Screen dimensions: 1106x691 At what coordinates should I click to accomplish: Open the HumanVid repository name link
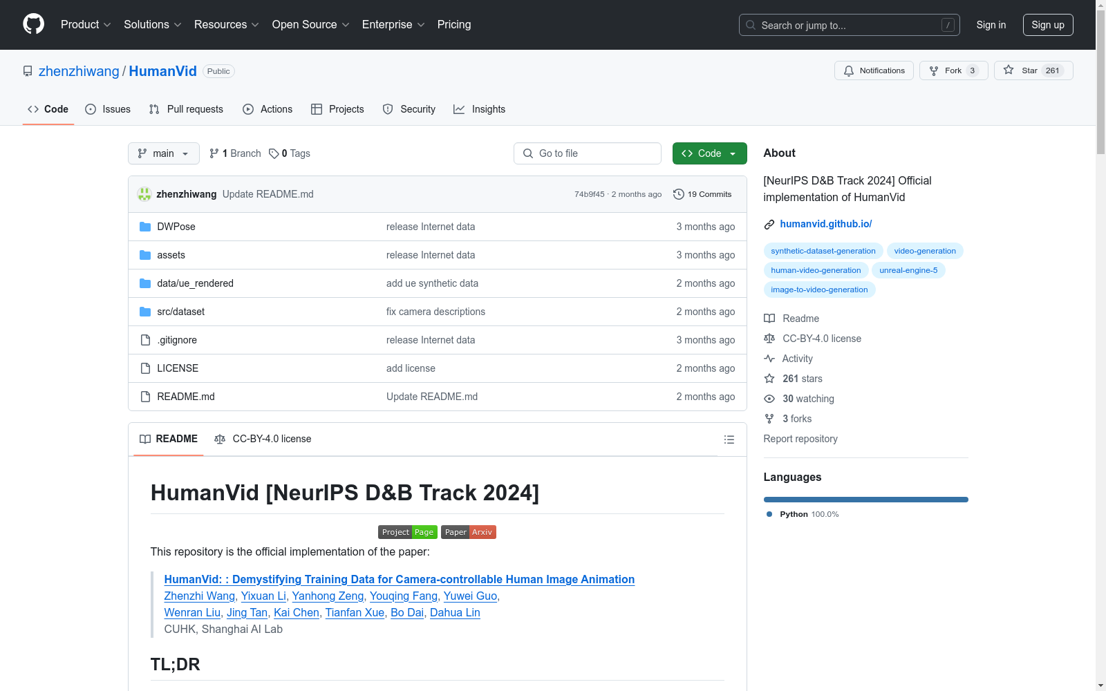tap(163, 71)
